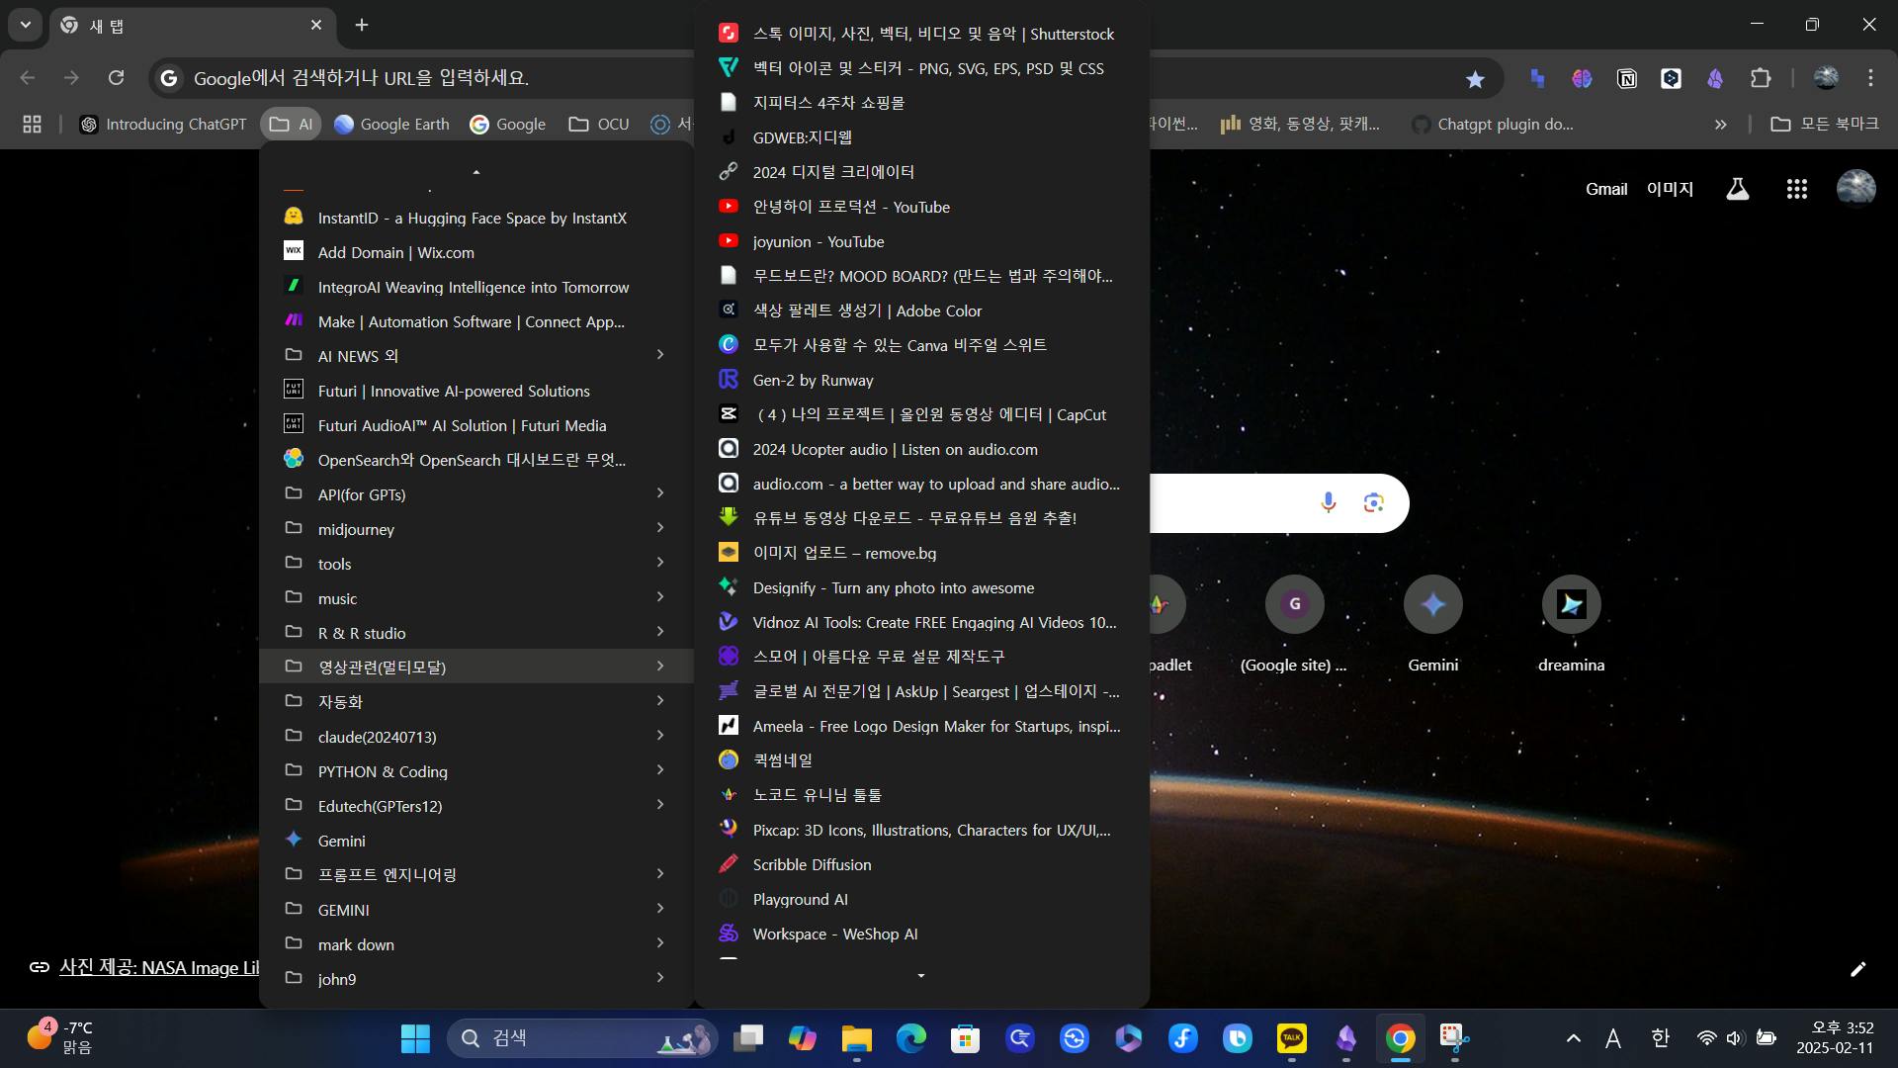The width and height of the screenshot is (1898, 1068).
Task: Expand the midjourney bookmark folder
Action: 476,529
